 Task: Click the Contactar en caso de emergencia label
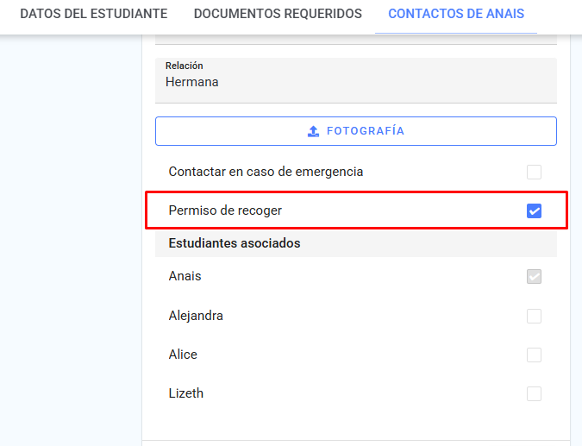[x=266, y=172]
